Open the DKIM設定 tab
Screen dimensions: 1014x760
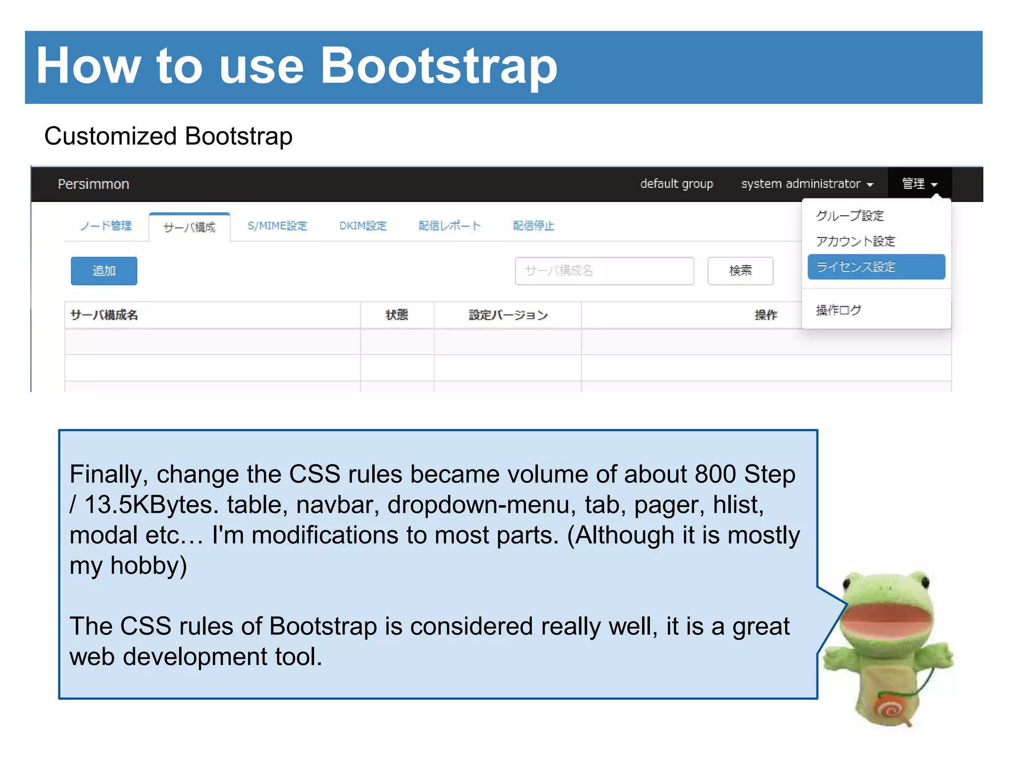click(362, 226)
